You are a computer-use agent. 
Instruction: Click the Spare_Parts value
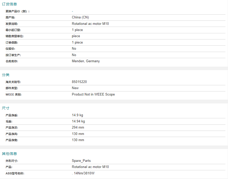point(81,161)
